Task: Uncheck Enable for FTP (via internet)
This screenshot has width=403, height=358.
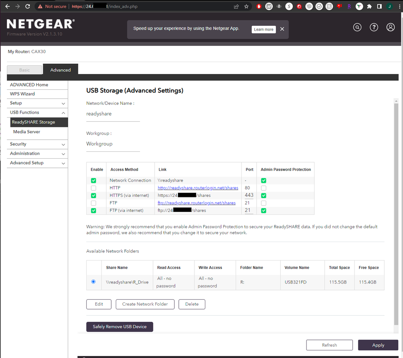Action: 94,211
